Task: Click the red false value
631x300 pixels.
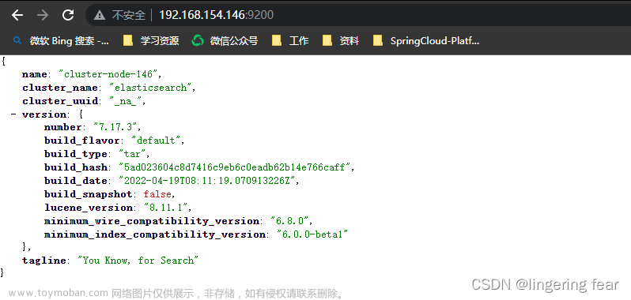Action: (157, 194)
